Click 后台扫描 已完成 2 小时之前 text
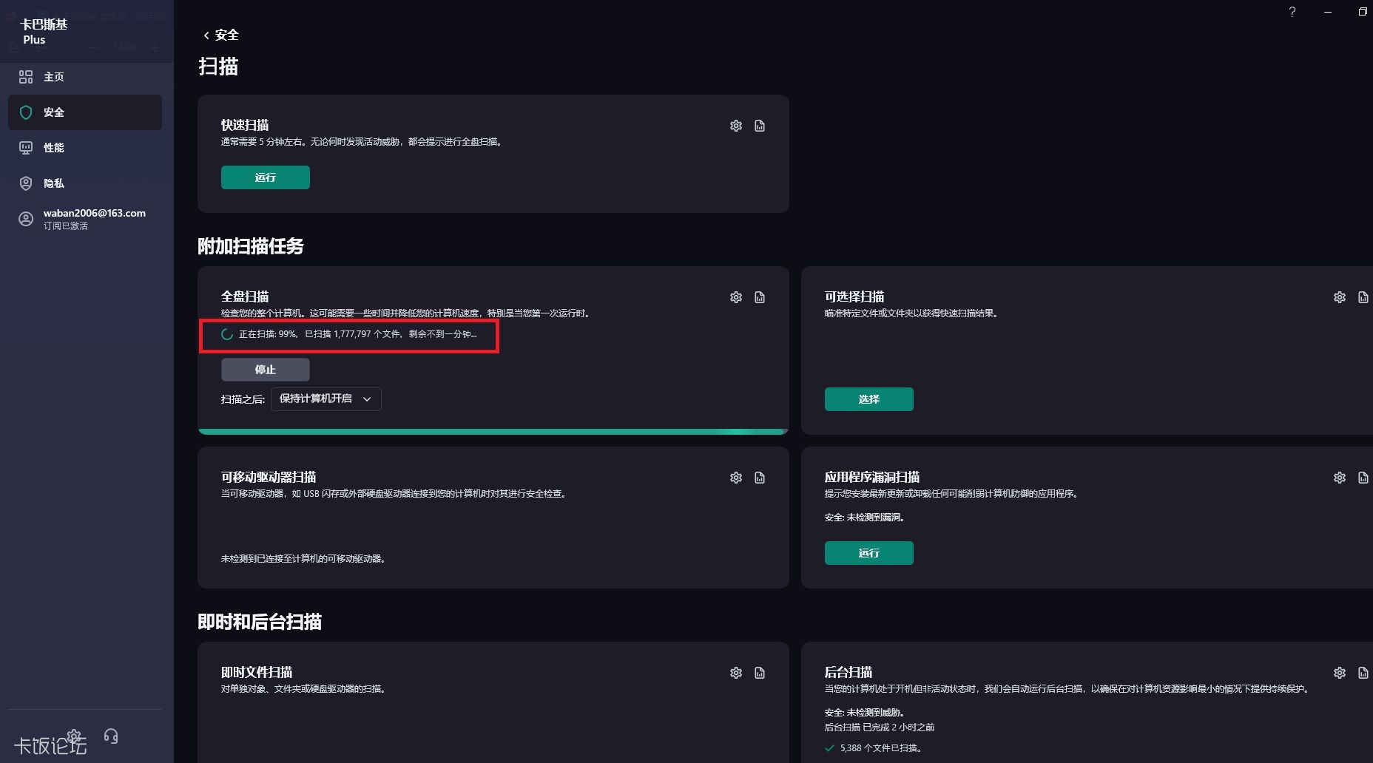1373x763 pixels. pos(880,728)
